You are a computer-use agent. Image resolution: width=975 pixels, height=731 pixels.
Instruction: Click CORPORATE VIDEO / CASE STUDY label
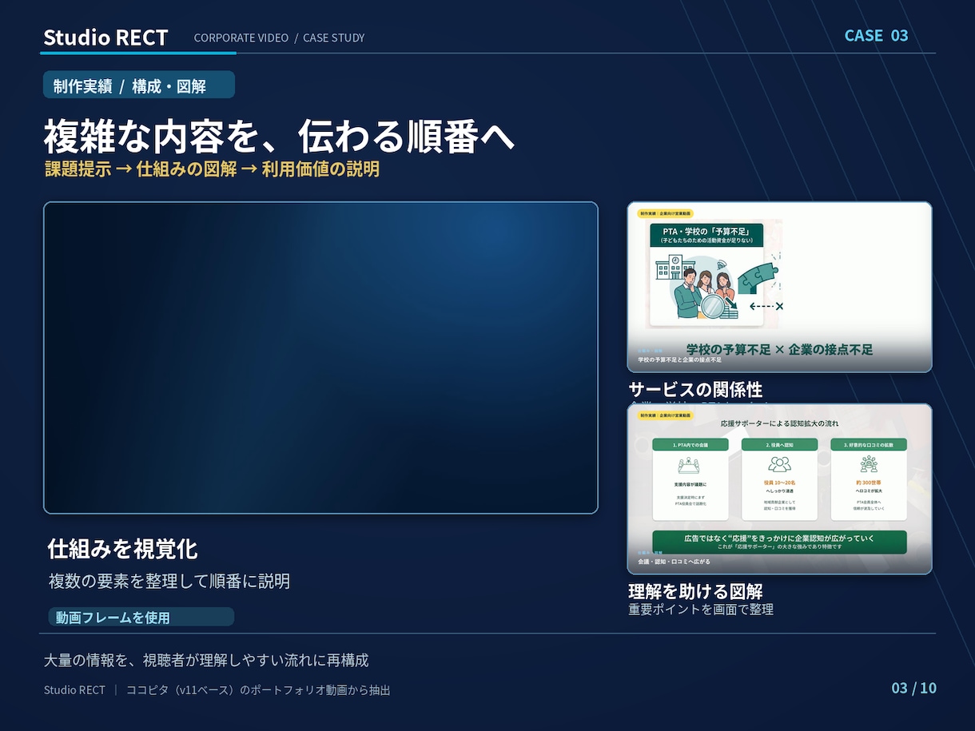coord(279,38)
